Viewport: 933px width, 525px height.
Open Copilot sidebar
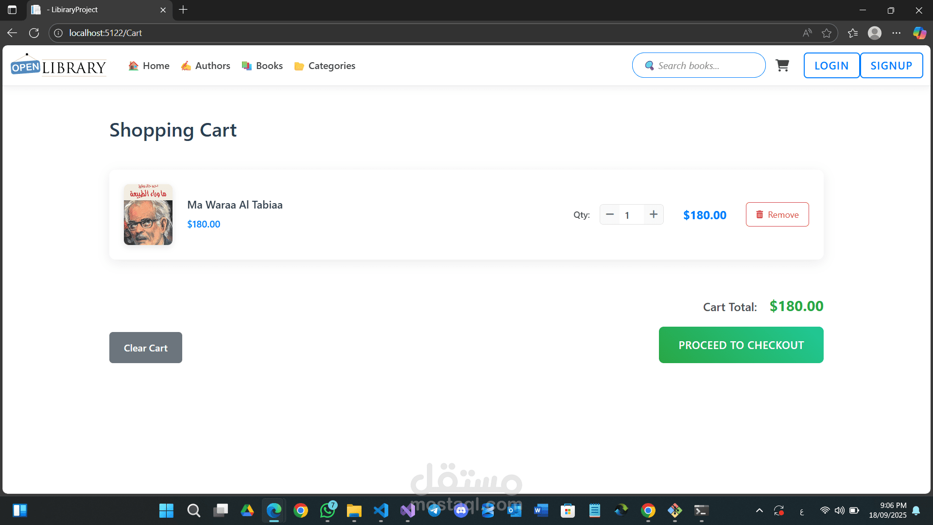point(919,33)
